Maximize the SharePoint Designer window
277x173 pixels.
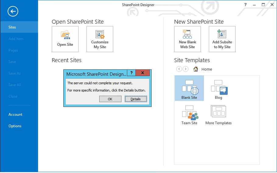point(263,5)
